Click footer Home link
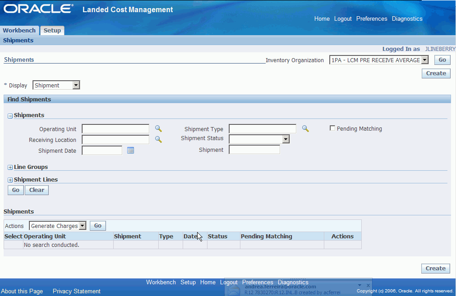 tap(207, 282)
